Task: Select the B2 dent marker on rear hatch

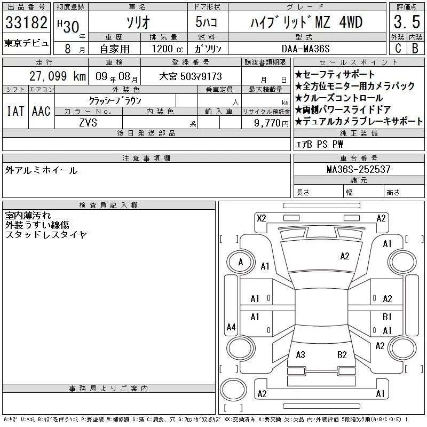Action: point(342,355)
